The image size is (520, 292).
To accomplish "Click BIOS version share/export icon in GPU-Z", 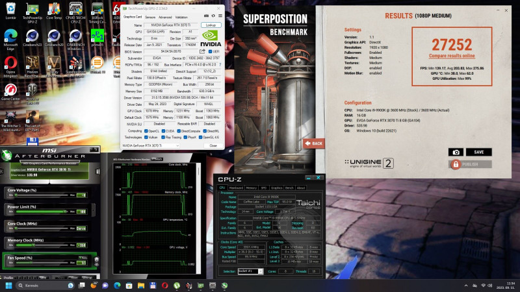I will pos(202,51).
